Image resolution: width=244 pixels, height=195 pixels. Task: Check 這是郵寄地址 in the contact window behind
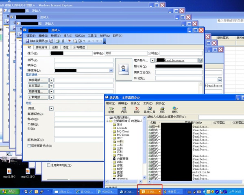(48, 165)
